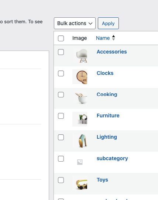
Task: Check the Accessories row checkbox
Action: [x=61, y=52]
